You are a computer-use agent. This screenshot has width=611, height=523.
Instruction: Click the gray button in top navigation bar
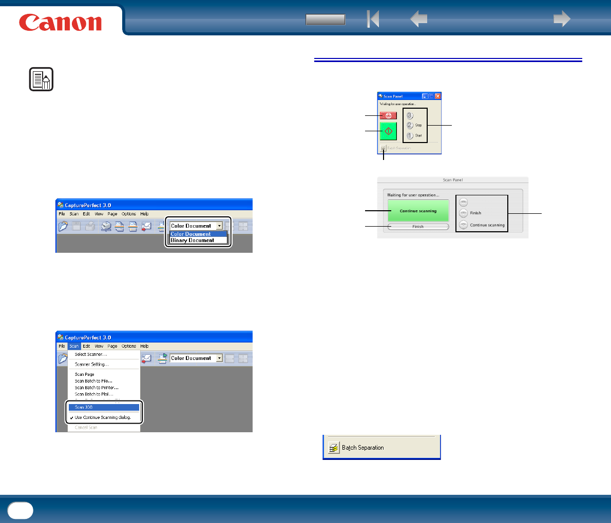326,19
